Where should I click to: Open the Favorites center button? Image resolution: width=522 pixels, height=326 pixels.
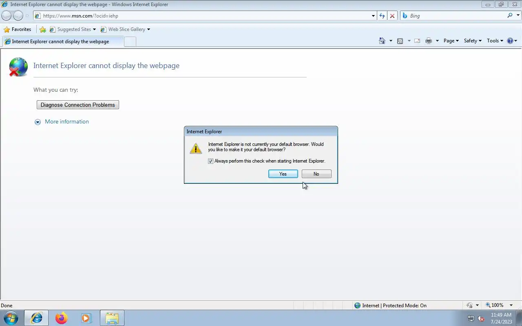tap(18, 29)
